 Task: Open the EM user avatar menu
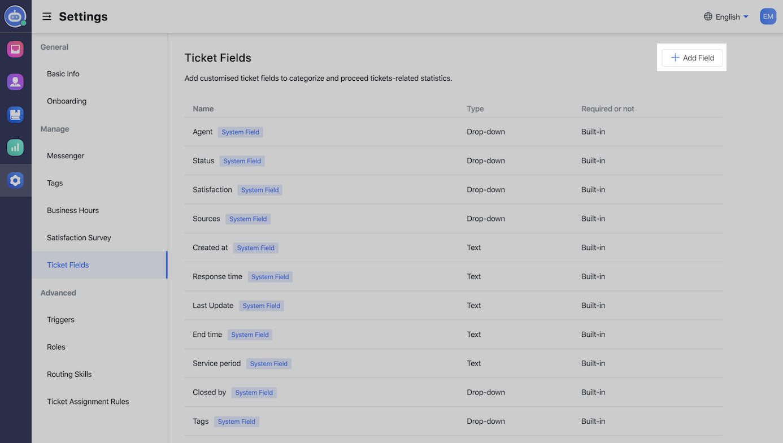(x=768, y=16)
